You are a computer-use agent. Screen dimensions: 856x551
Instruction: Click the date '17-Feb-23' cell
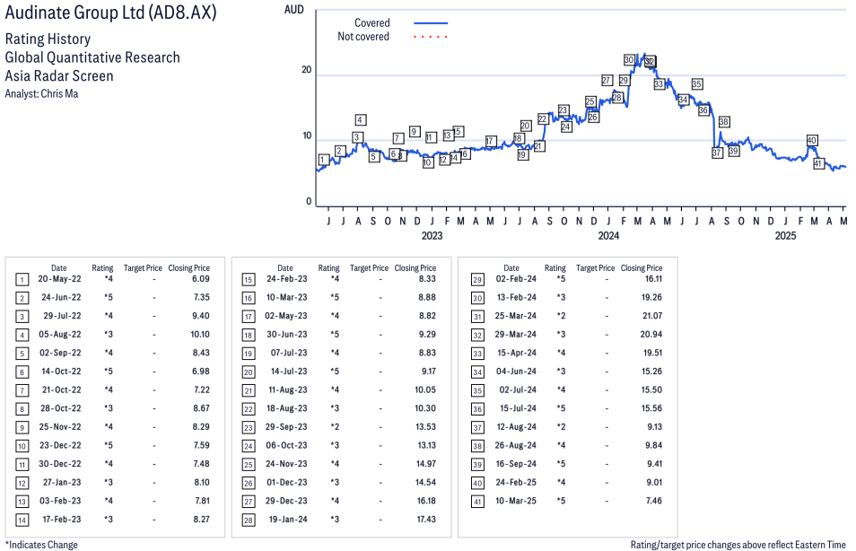pyautogui.click(x=62, y=520)
